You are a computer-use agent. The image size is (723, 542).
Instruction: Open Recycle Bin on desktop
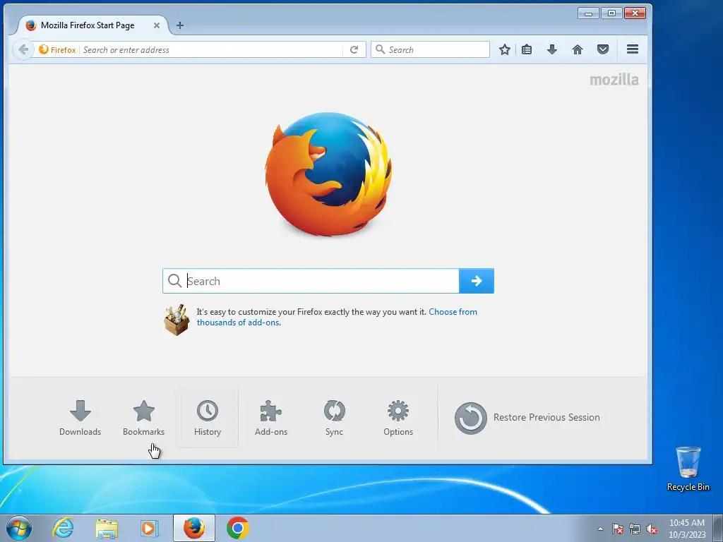tap(688, 469)
